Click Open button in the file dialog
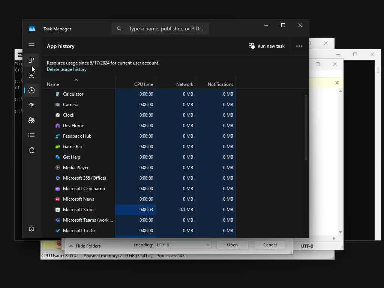 tap(232, 245)
